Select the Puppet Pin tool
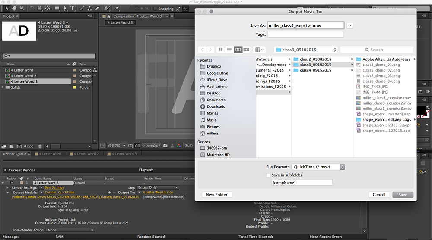 click(118, 9)
